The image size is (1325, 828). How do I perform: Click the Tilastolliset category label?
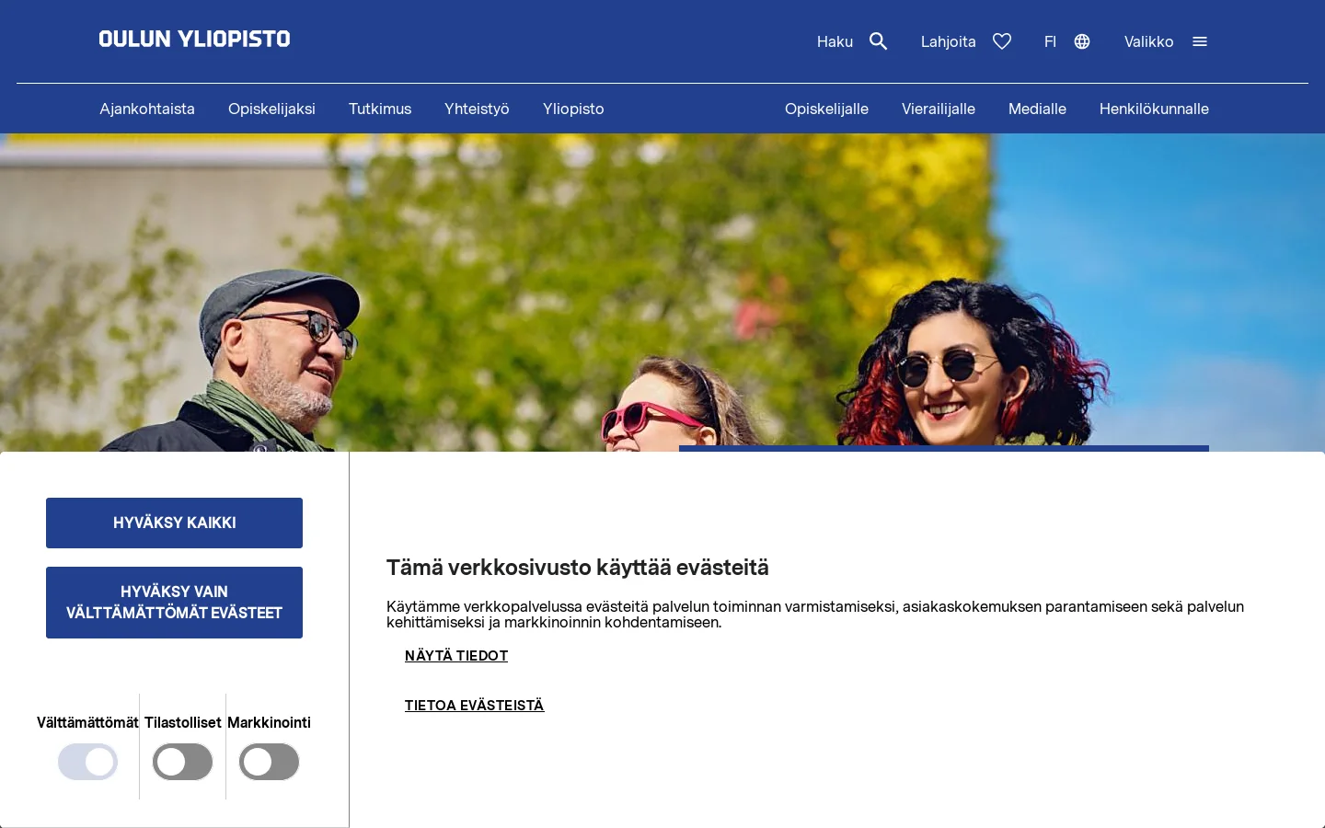pyautogui.click(x=183, y=723)
